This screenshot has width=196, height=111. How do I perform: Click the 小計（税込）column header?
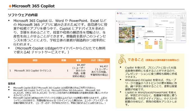(x=98, y=60)
